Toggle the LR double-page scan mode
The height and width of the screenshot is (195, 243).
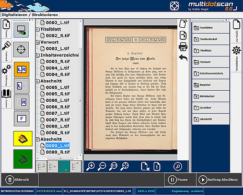pyautogui.click(x=21, y=69)
